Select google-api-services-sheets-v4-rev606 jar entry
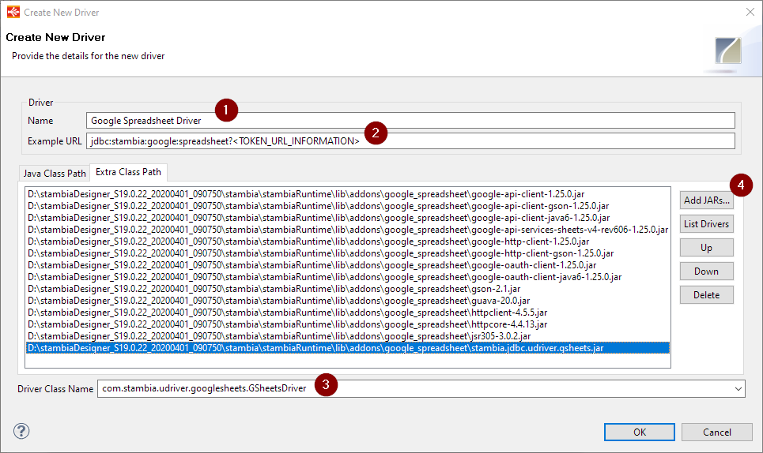763x453 pixels. (x=347, y=230)
